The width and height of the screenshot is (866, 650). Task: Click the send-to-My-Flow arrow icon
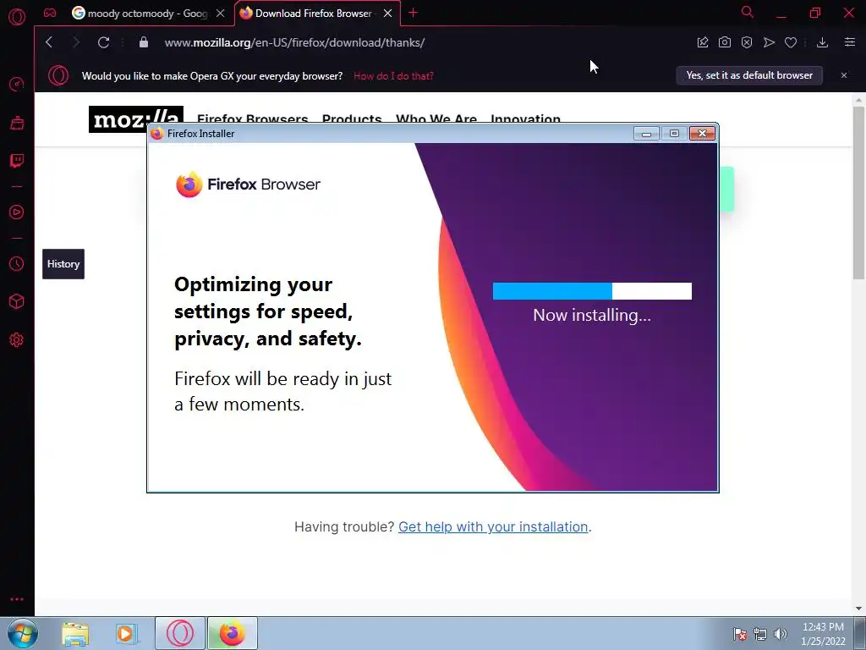769,42
